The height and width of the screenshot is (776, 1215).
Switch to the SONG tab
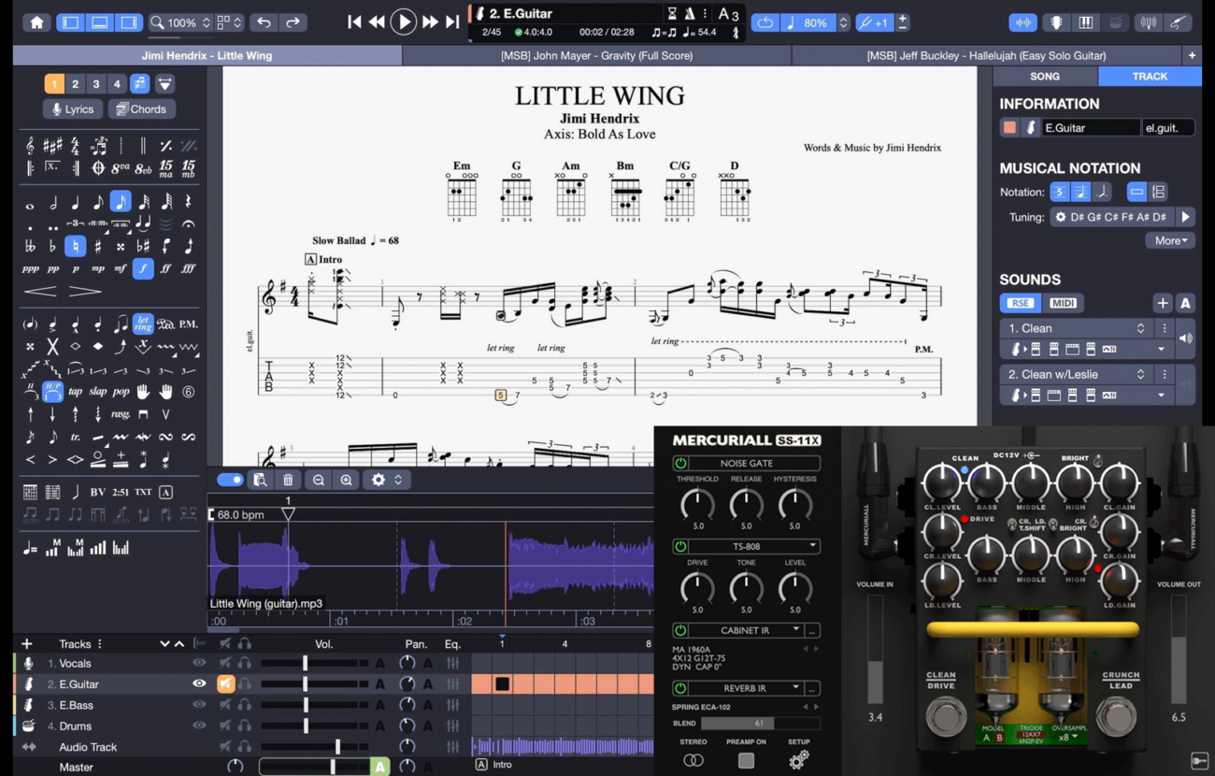[1044, 77]
